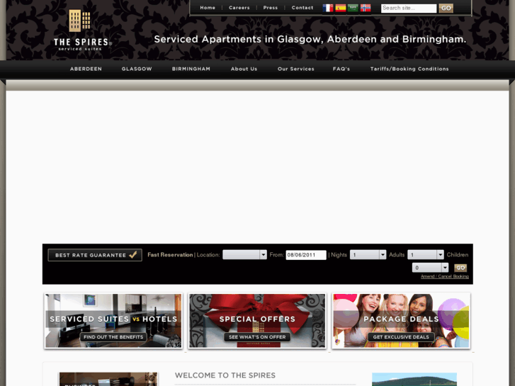Click the Best Rate Guarantee button
This screenshot has width=515, height=386.
[95, 255]
